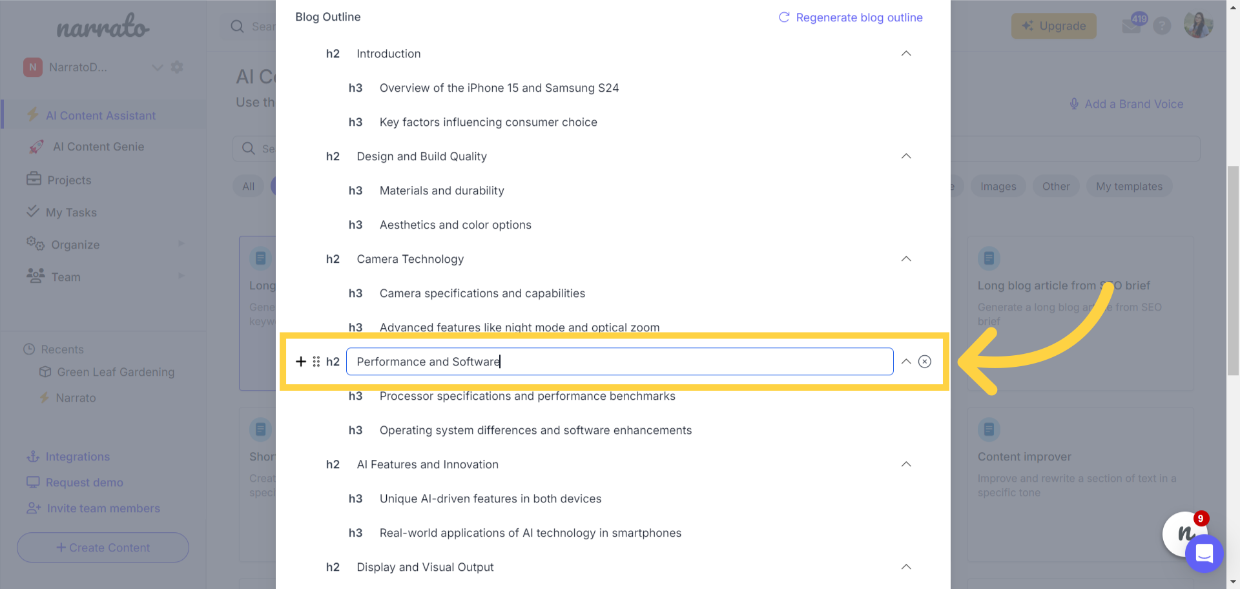Open AI Content Genie in sidebar

click(x=98, y=147)
